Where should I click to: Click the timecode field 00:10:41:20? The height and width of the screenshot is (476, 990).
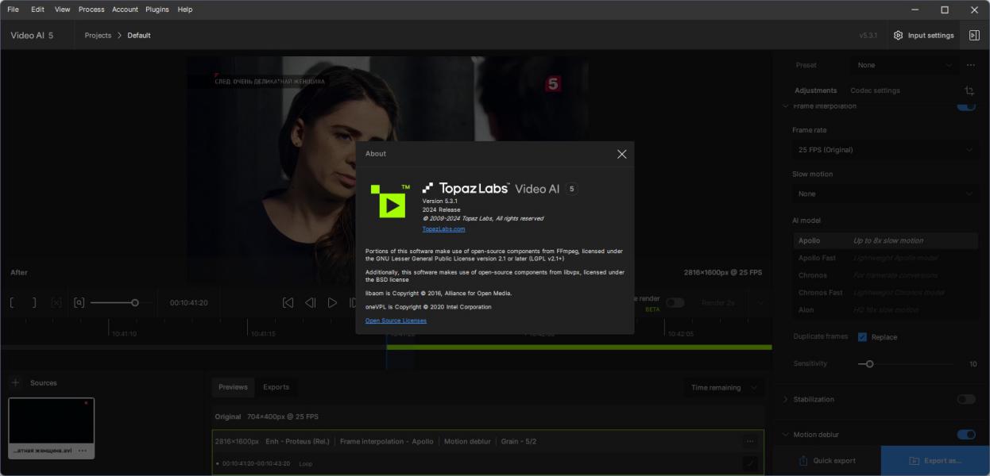point(189,303)
